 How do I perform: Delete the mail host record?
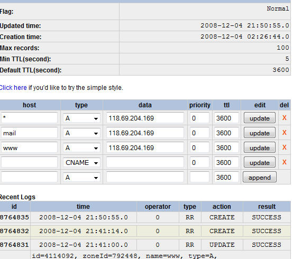(284, 133)
